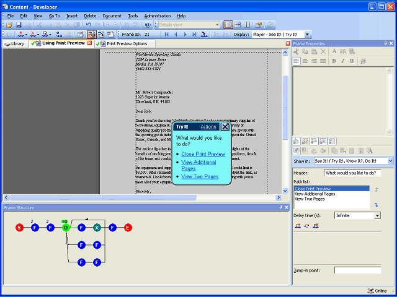397x297 pixels.
Task: Toggle Bold formatting in Frame Properties
Action: click(x=334, y=61)
